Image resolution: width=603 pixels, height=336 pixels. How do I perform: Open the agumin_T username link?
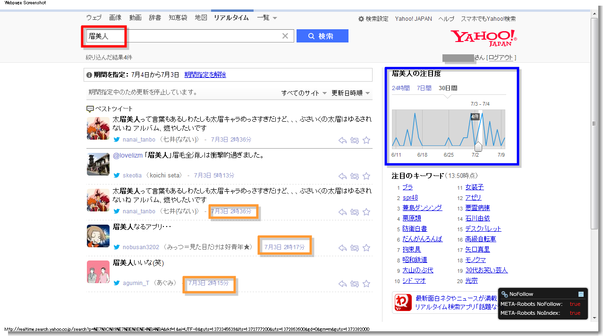[136, 283]
